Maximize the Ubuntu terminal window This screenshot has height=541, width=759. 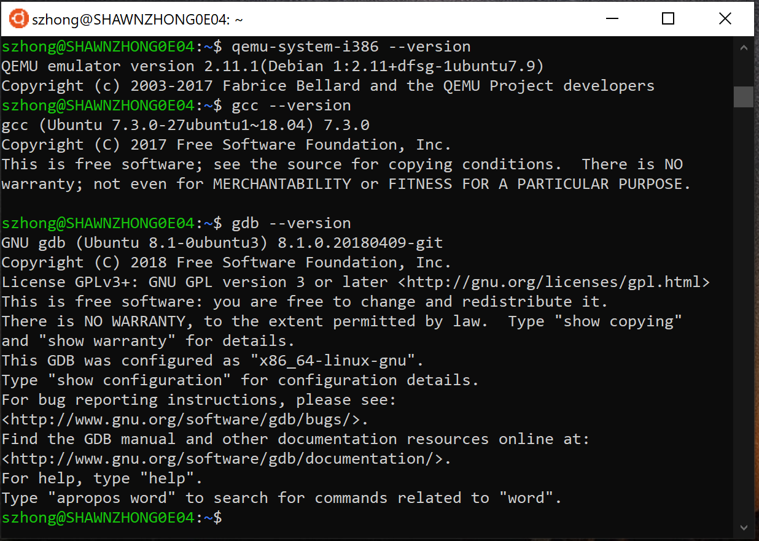pos(668,19)
